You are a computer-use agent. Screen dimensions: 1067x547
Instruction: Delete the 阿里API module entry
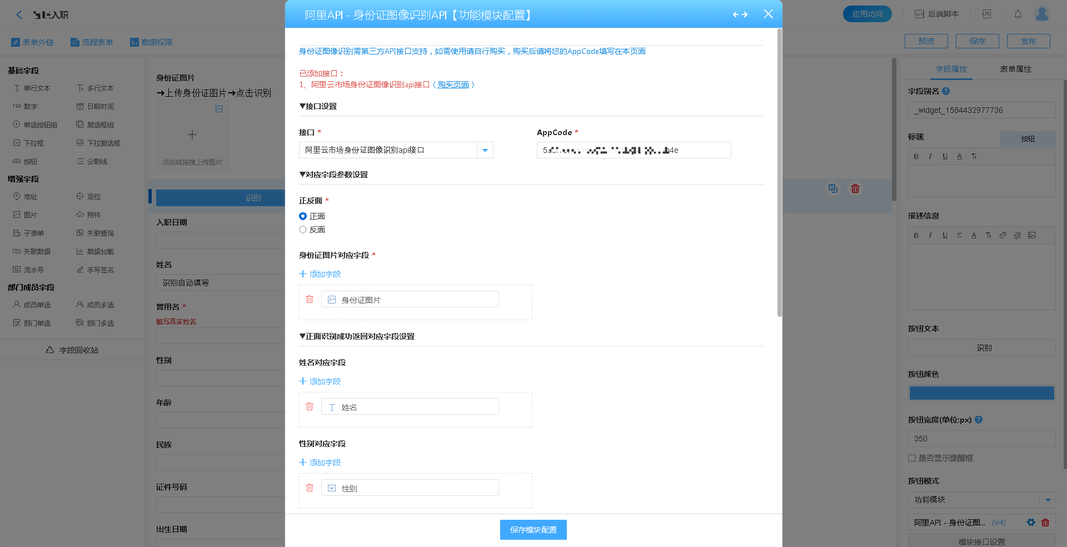pos(1045,523)
